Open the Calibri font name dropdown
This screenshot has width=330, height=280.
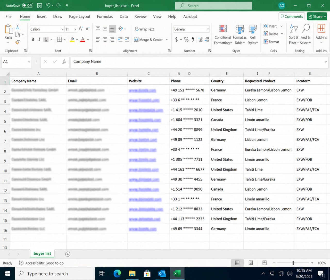coord(62,29)
